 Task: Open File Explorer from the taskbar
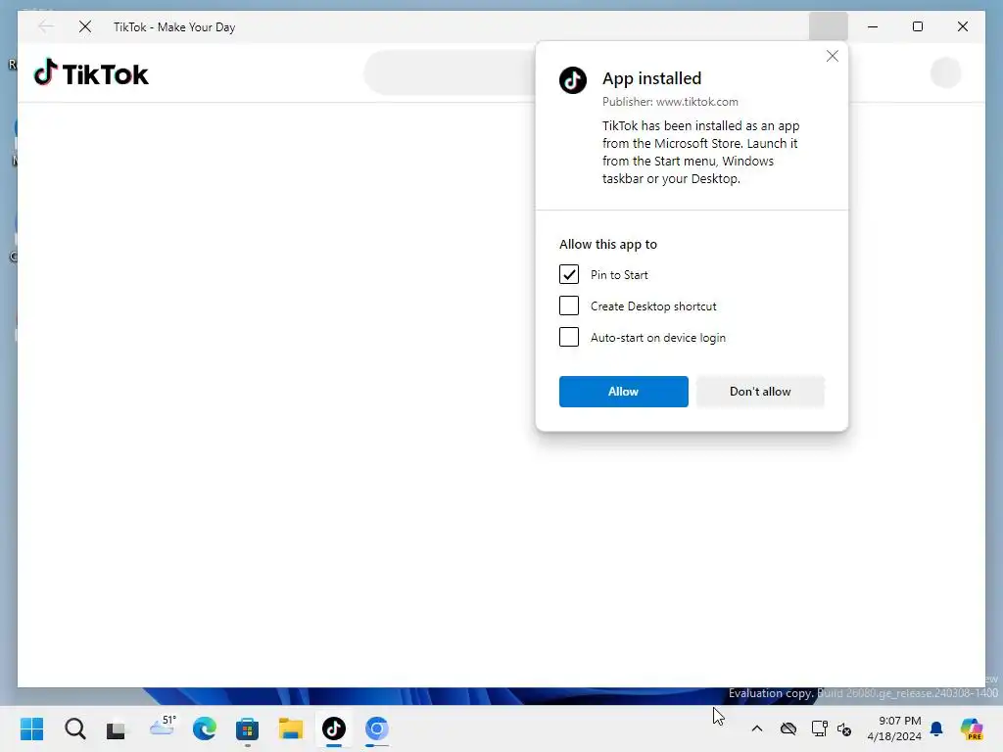(290, 728)
